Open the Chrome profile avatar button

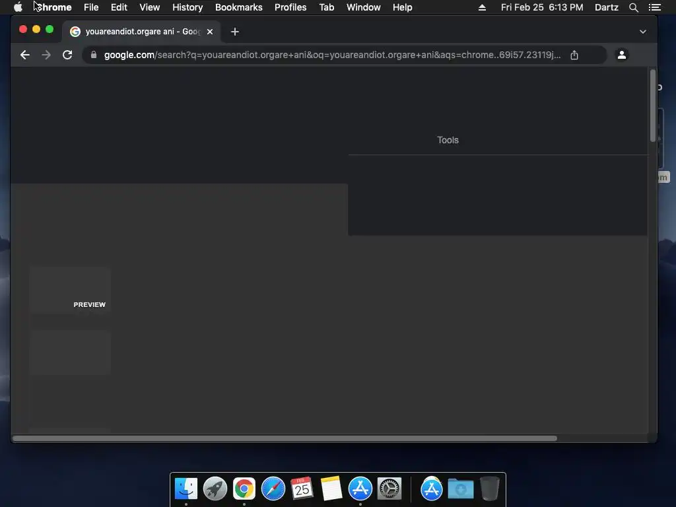coord(622,55)
